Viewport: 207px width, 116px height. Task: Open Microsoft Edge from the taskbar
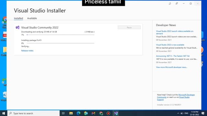[79, 113]
